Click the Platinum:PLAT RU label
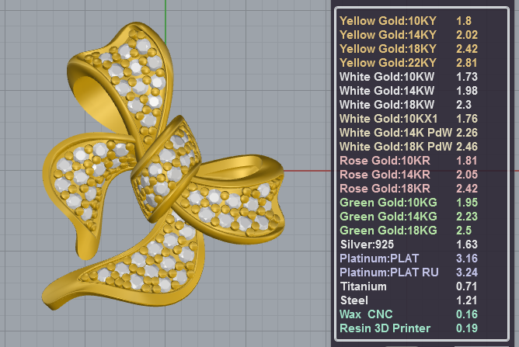Screen dimensions: 519x347 coord(389,272)
